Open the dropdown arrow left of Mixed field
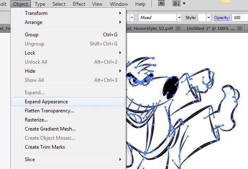Screen dimensions: 248x169 (x=132, y=17)
